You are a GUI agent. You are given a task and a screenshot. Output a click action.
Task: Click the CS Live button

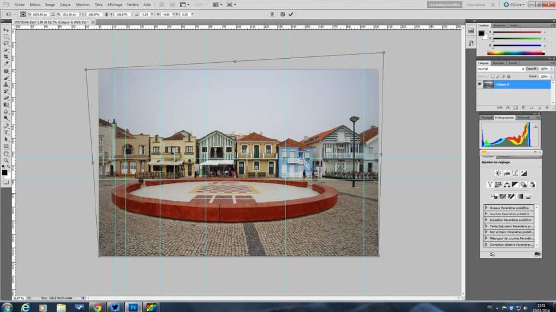513,5
